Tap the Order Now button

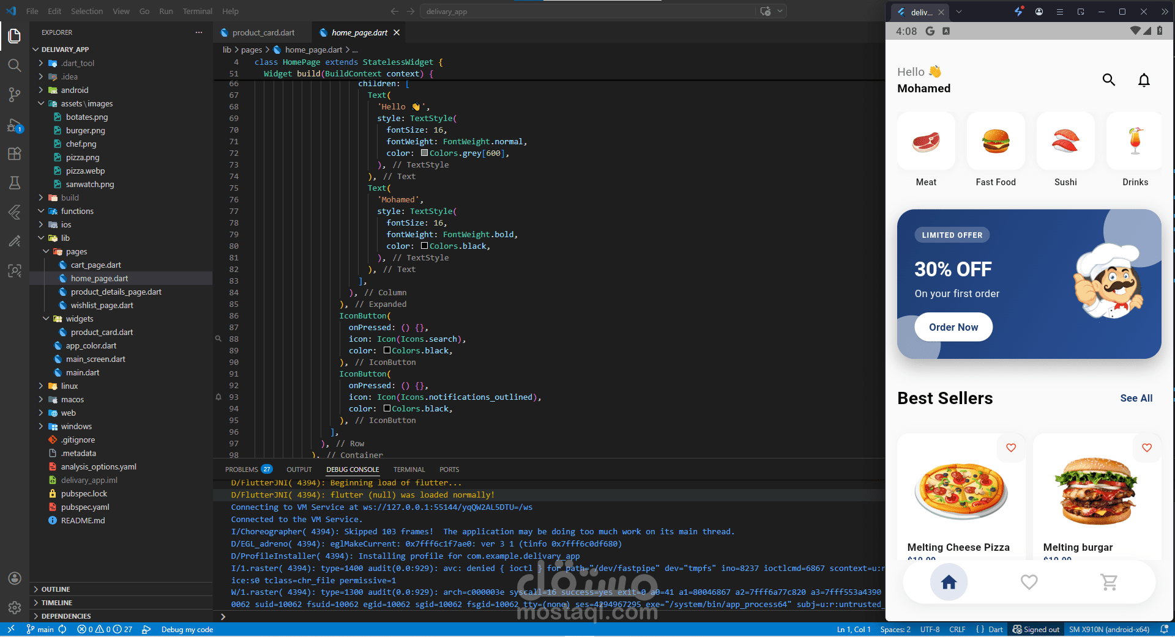point(953,327)
